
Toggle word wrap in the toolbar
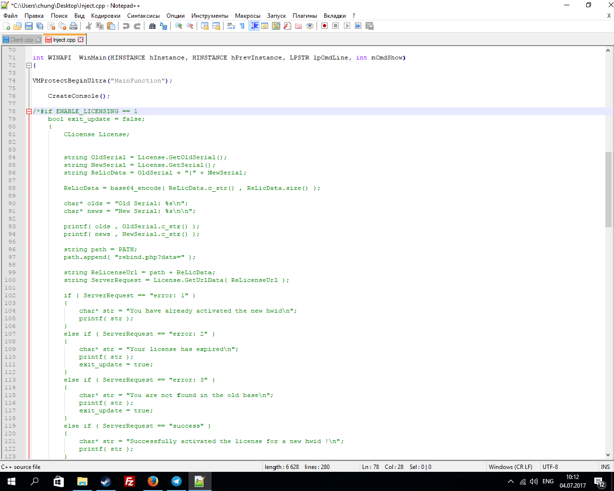[231, 26]
